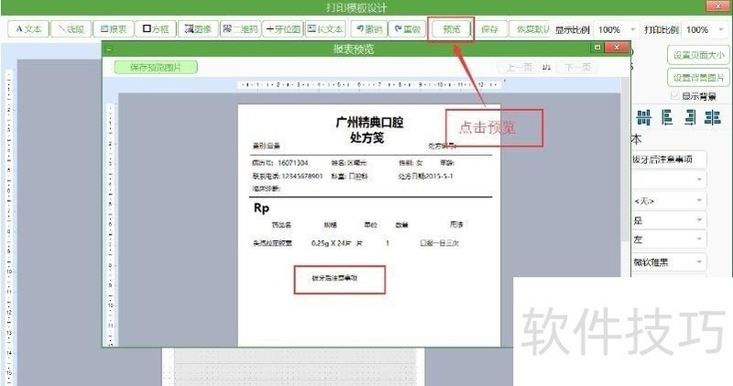Click the 12345678901 phone number text
This screenshot has height=386, width=733.
click(x=302, y=176)
